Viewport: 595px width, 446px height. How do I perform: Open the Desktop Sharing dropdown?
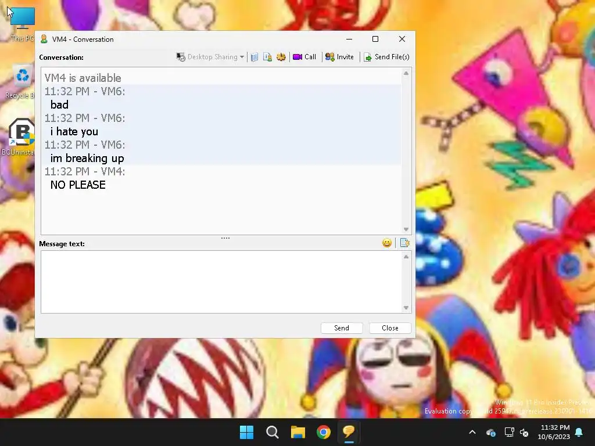coord(210,57)
